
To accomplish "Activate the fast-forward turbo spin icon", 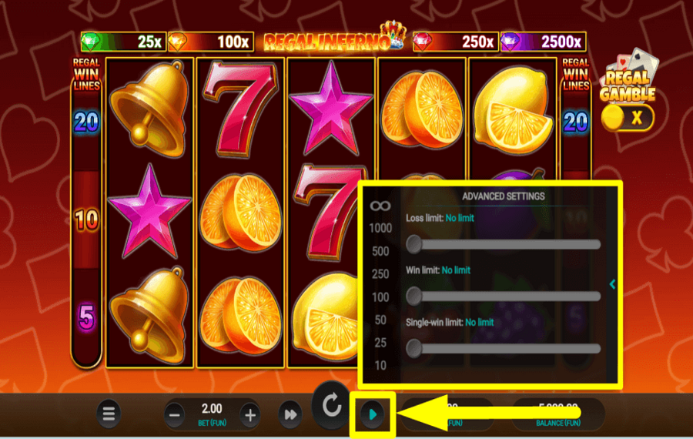I will pos(290,414).
